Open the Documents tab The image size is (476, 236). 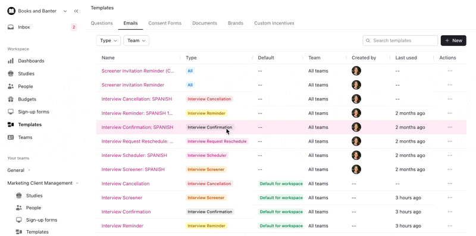pos(205,23)
